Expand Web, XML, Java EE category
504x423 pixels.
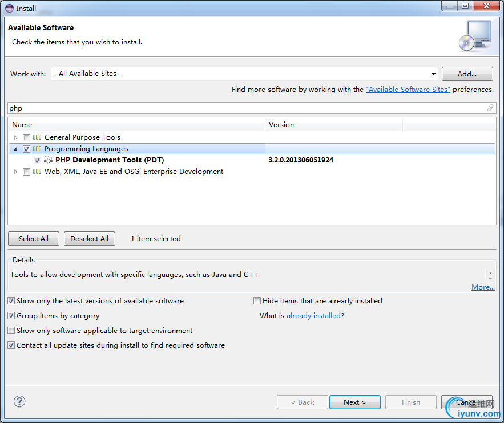pyautogui.click(x=15, y=172)
